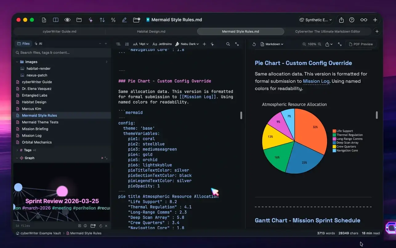396x248 pixels.
Task: Expand the Tags section
Action: click(17, 150)
